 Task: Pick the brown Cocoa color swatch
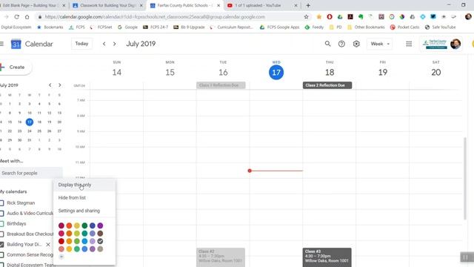(100, 234)
